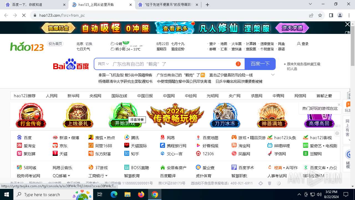Bookmark this page with the star icon
Screen dimensions: 355x200
(x=320, y=15)
